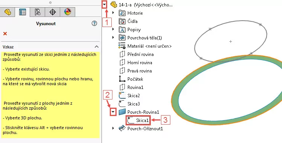
Task: Select Povrch-Rovina1 in the tree
Action: (143, 112)
